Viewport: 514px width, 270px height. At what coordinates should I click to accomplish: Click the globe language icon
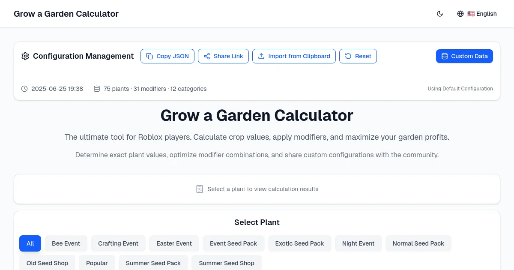[x=460, y=13]
